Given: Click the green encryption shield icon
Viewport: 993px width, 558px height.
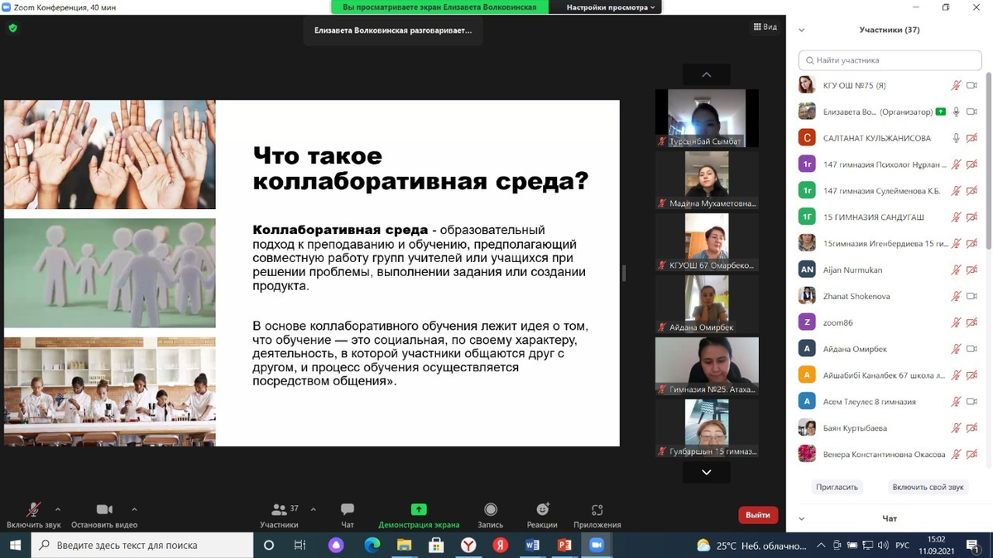Looking at the screenshot, I should tap(12, 27).
